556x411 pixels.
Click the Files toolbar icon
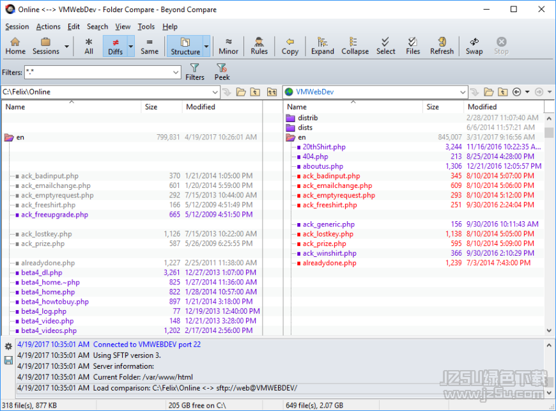pyautogui.click(x=413, y=46)
